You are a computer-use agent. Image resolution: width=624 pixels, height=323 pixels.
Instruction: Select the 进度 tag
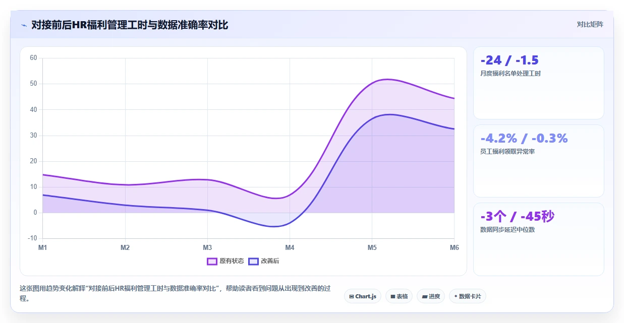tap(431, 296)
